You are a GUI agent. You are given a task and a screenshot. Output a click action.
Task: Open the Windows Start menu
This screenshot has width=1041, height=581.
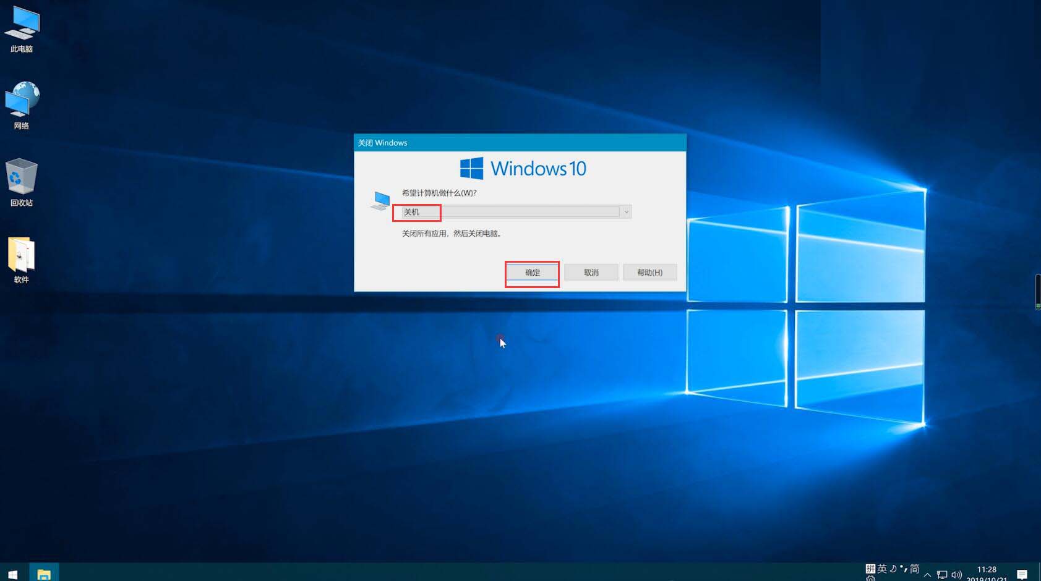pyautogui.click(x=13, y=574)
